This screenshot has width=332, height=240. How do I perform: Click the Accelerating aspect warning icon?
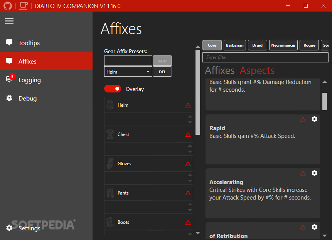pos(303,173)
